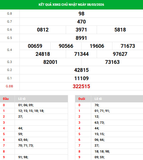Click the G.7 prize number 470
The width and height of the screenshot is (143, 160).
82,22
